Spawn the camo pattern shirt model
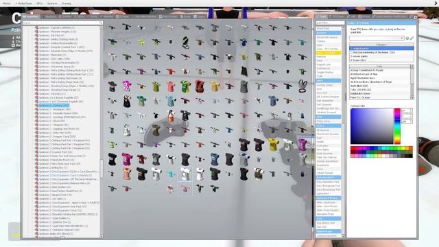Viewport: 439px width, 247px height. (259, 174)
